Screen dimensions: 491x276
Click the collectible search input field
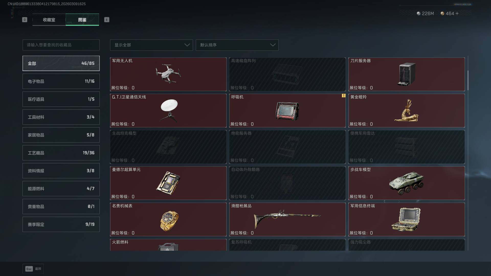[x=61, y=45]
